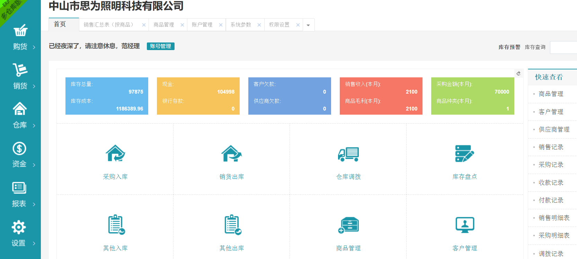
Task: Click the 客户欠款 summary card
Action: pos(290,96)
